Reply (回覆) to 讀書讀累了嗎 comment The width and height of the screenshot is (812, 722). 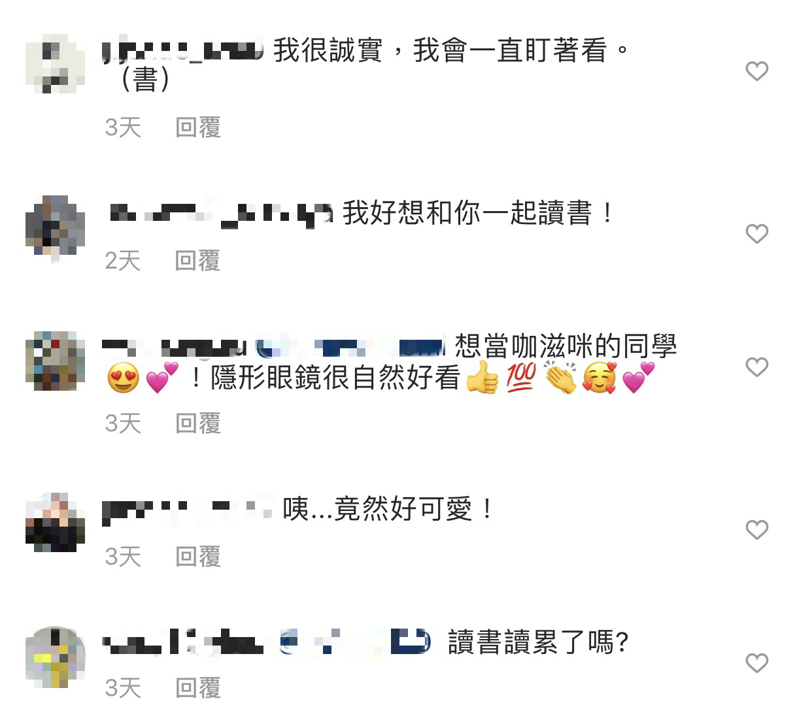198,688
